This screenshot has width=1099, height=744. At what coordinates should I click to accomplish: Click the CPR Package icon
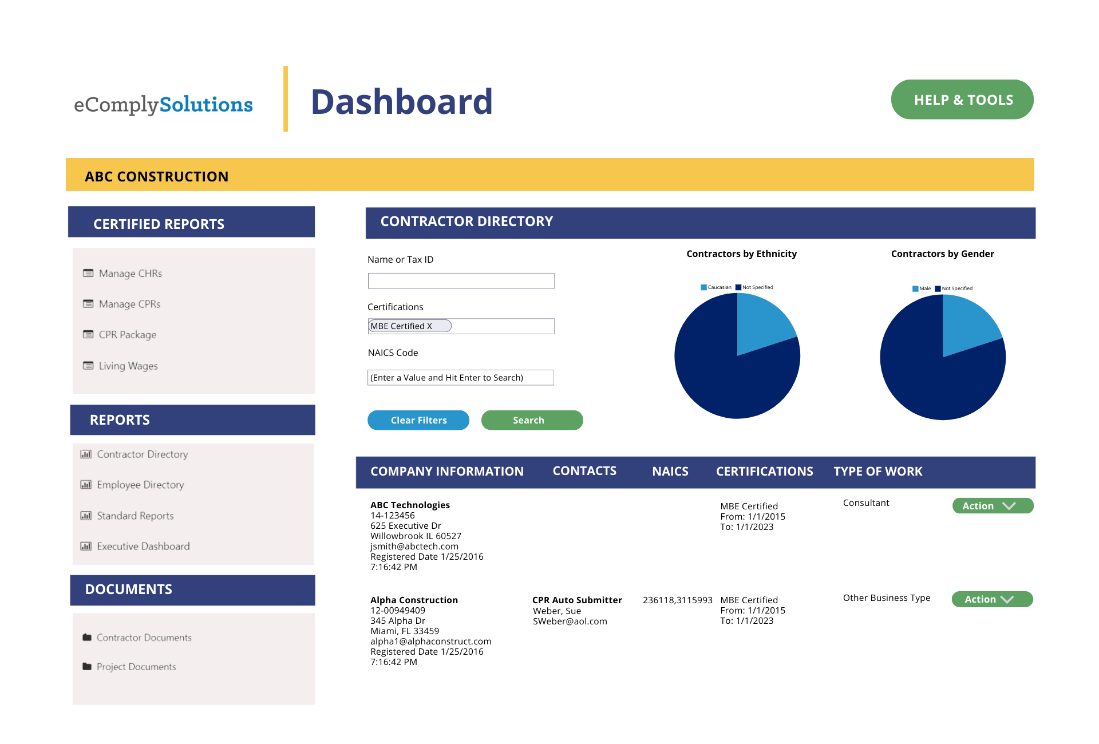(x=88, y=334)
